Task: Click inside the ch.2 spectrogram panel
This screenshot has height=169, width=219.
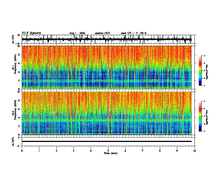Action: point(107,113)
